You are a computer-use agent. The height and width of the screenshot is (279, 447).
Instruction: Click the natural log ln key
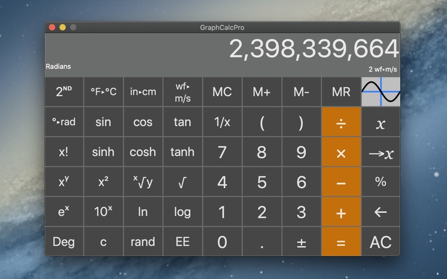[143, 212]
